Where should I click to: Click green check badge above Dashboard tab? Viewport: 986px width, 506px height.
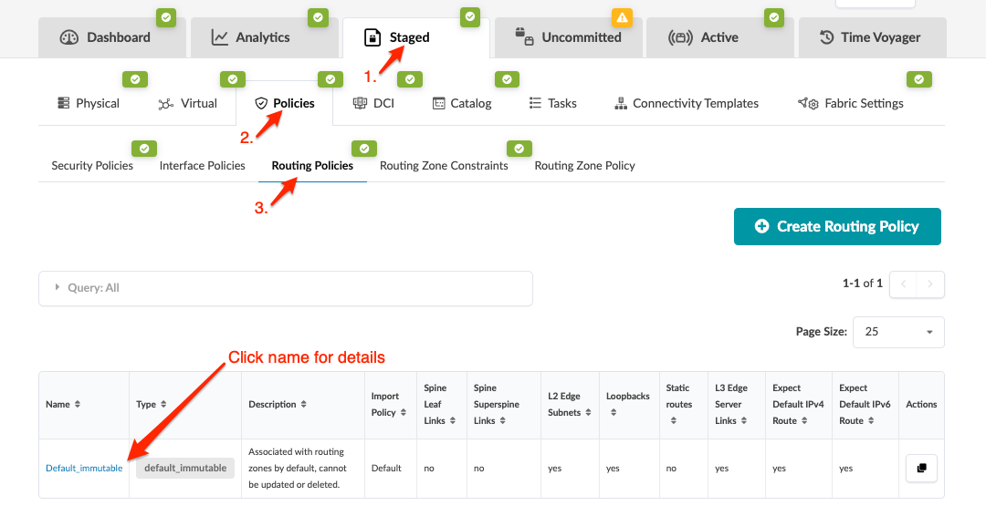pyautogui.click(x=165, y=16)
